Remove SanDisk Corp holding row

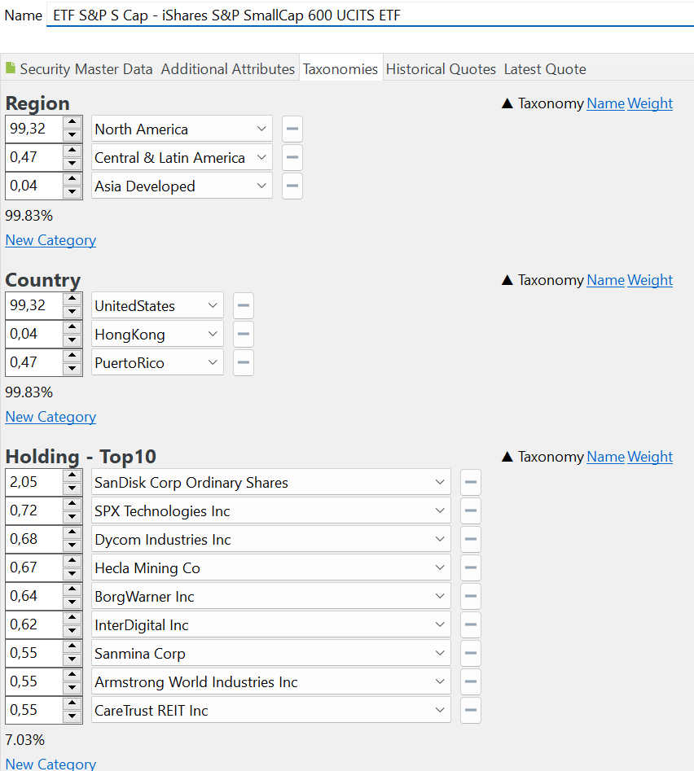470,483
